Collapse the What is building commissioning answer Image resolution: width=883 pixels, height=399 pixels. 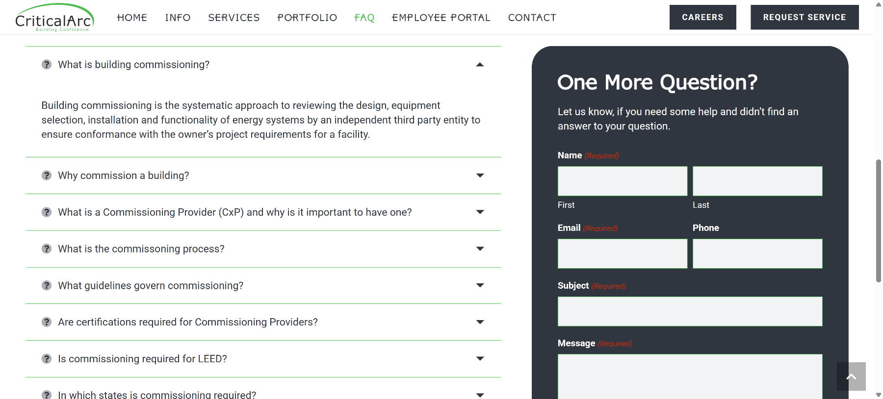click(480, 65)
